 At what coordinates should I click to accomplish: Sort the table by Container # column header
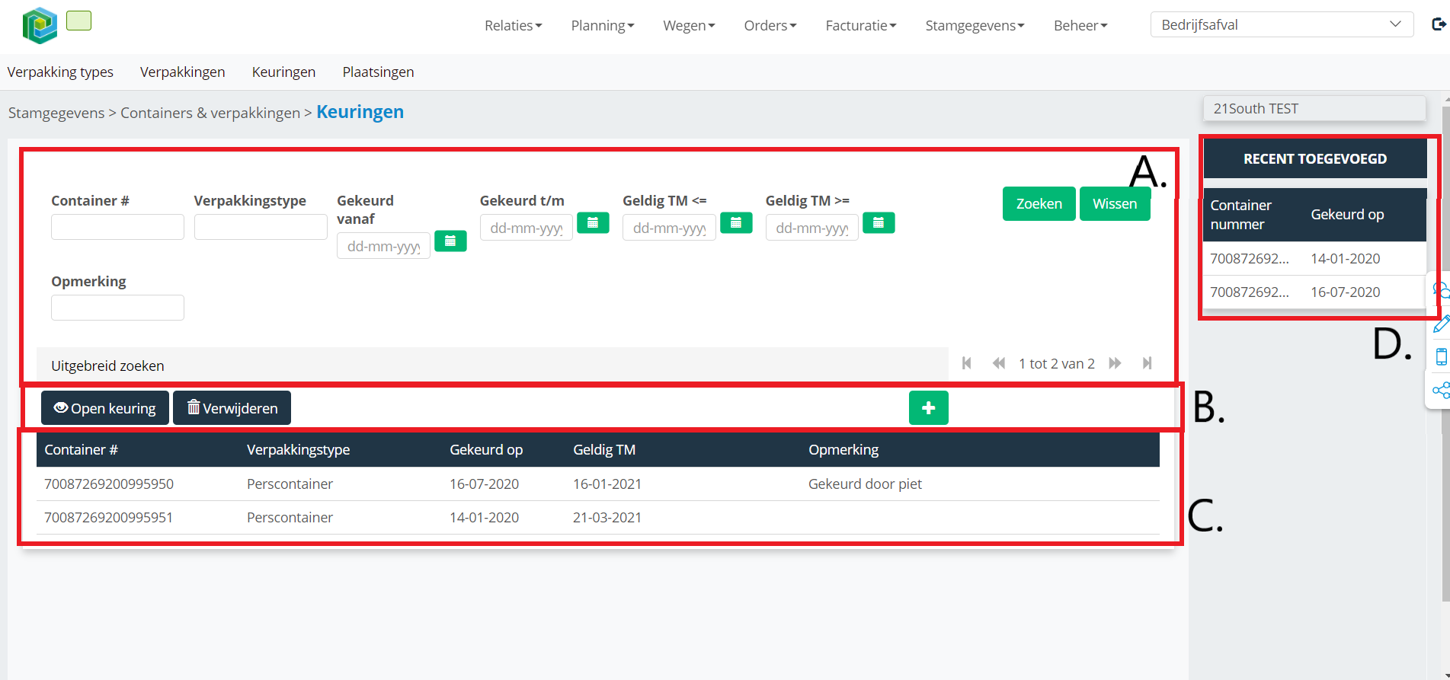click(81, 449)
